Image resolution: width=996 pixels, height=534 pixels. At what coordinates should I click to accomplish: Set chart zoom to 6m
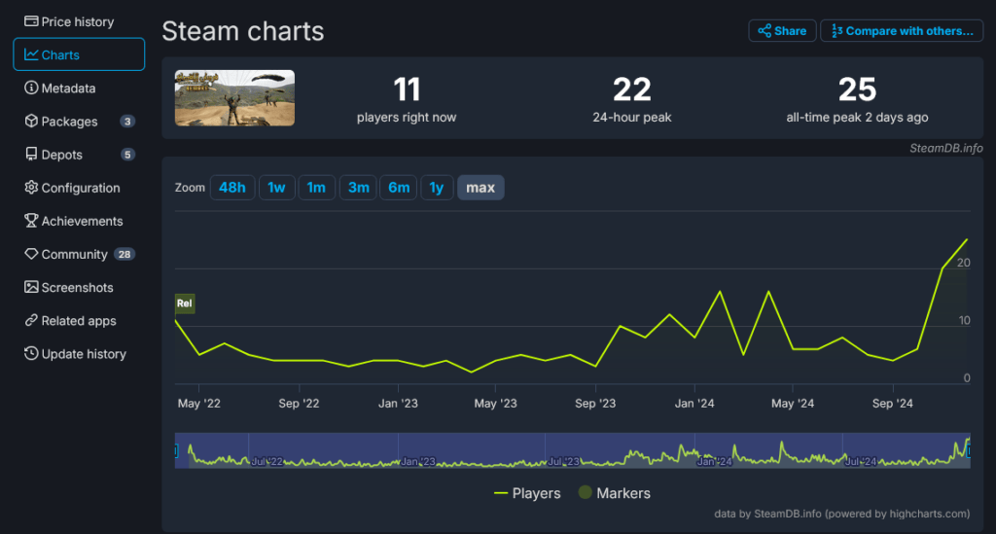pyautogui.click(x=399, y=188)
